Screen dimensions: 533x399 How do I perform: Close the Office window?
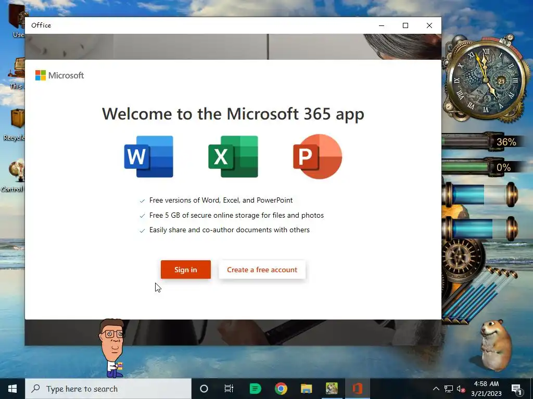[x=429, y=25]
